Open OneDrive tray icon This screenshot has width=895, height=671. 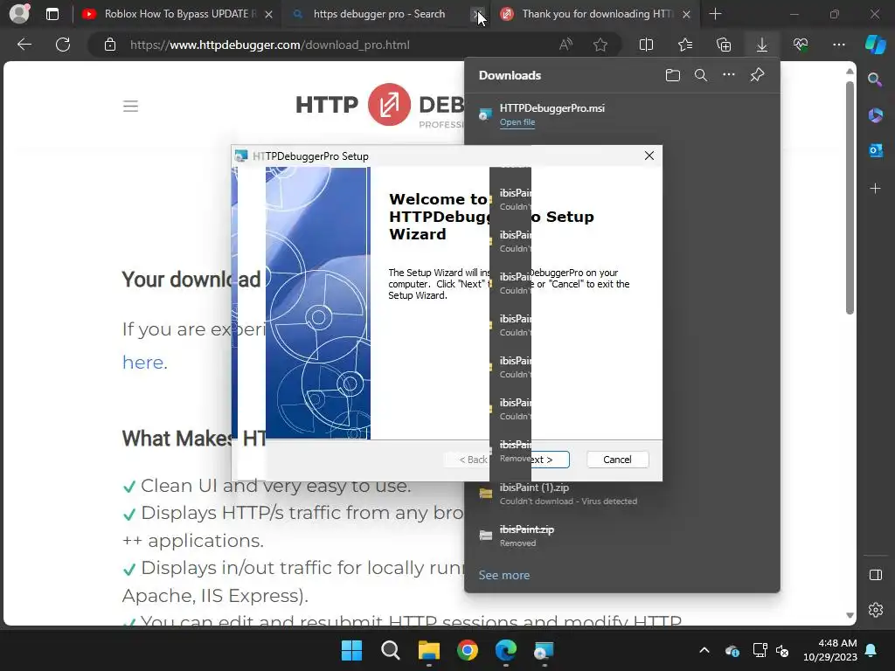pyautogui.click(x=732, y=650)
